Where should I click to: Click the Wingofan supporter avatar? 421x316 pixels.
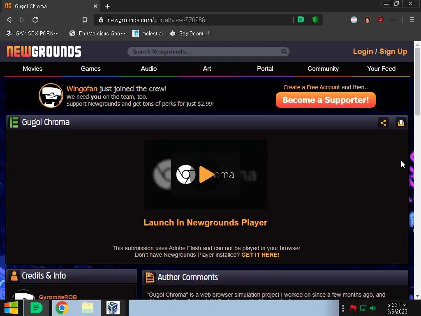51,95
